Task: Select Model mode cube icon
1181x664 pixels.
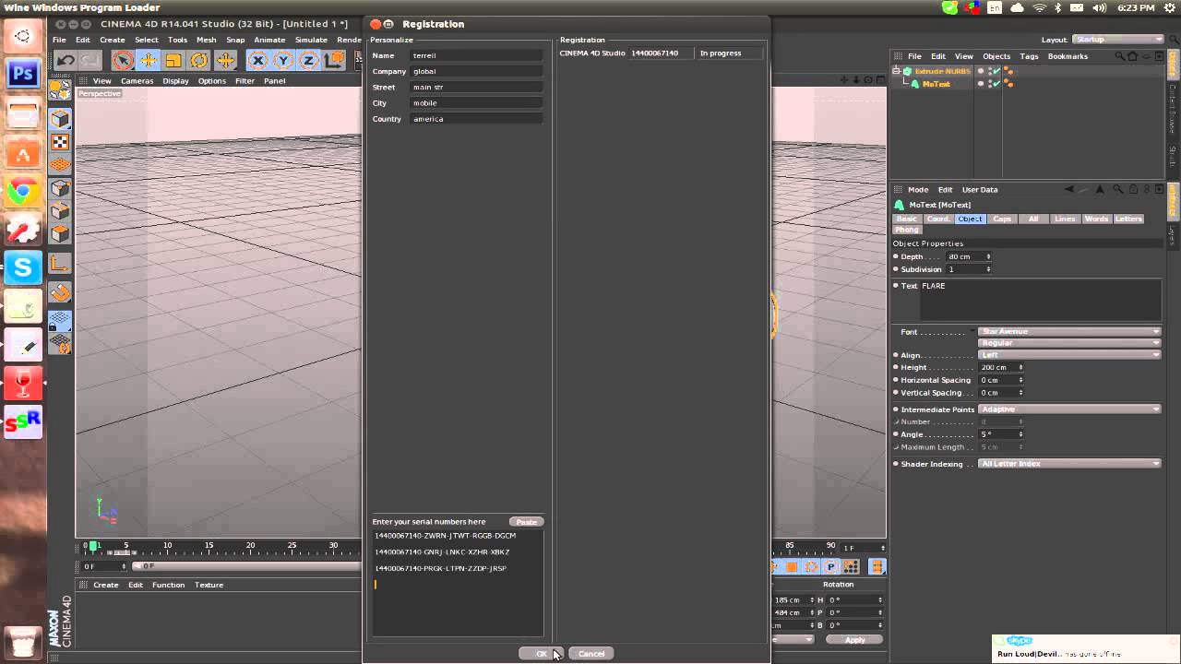Action: (60, 119)
